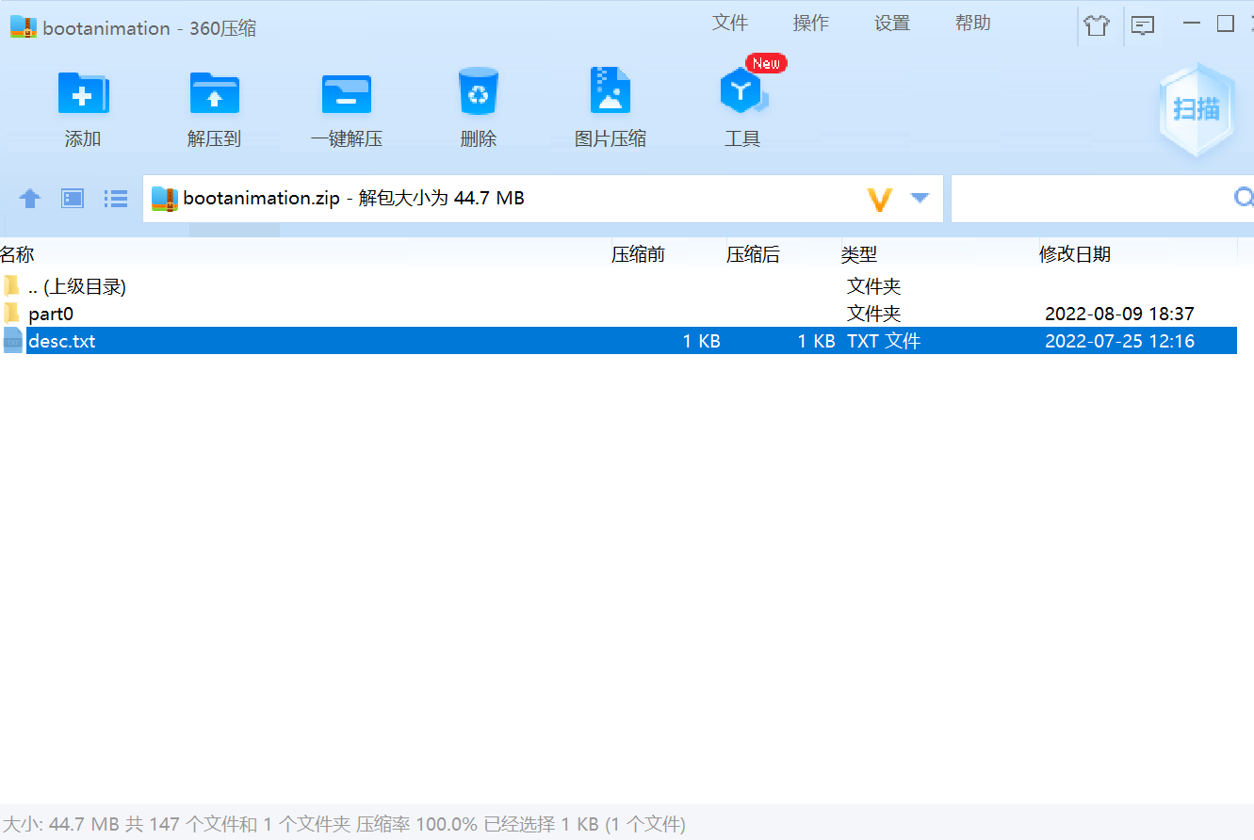
Task: Go up one directory with arrow icon
Action: (30, 199)
